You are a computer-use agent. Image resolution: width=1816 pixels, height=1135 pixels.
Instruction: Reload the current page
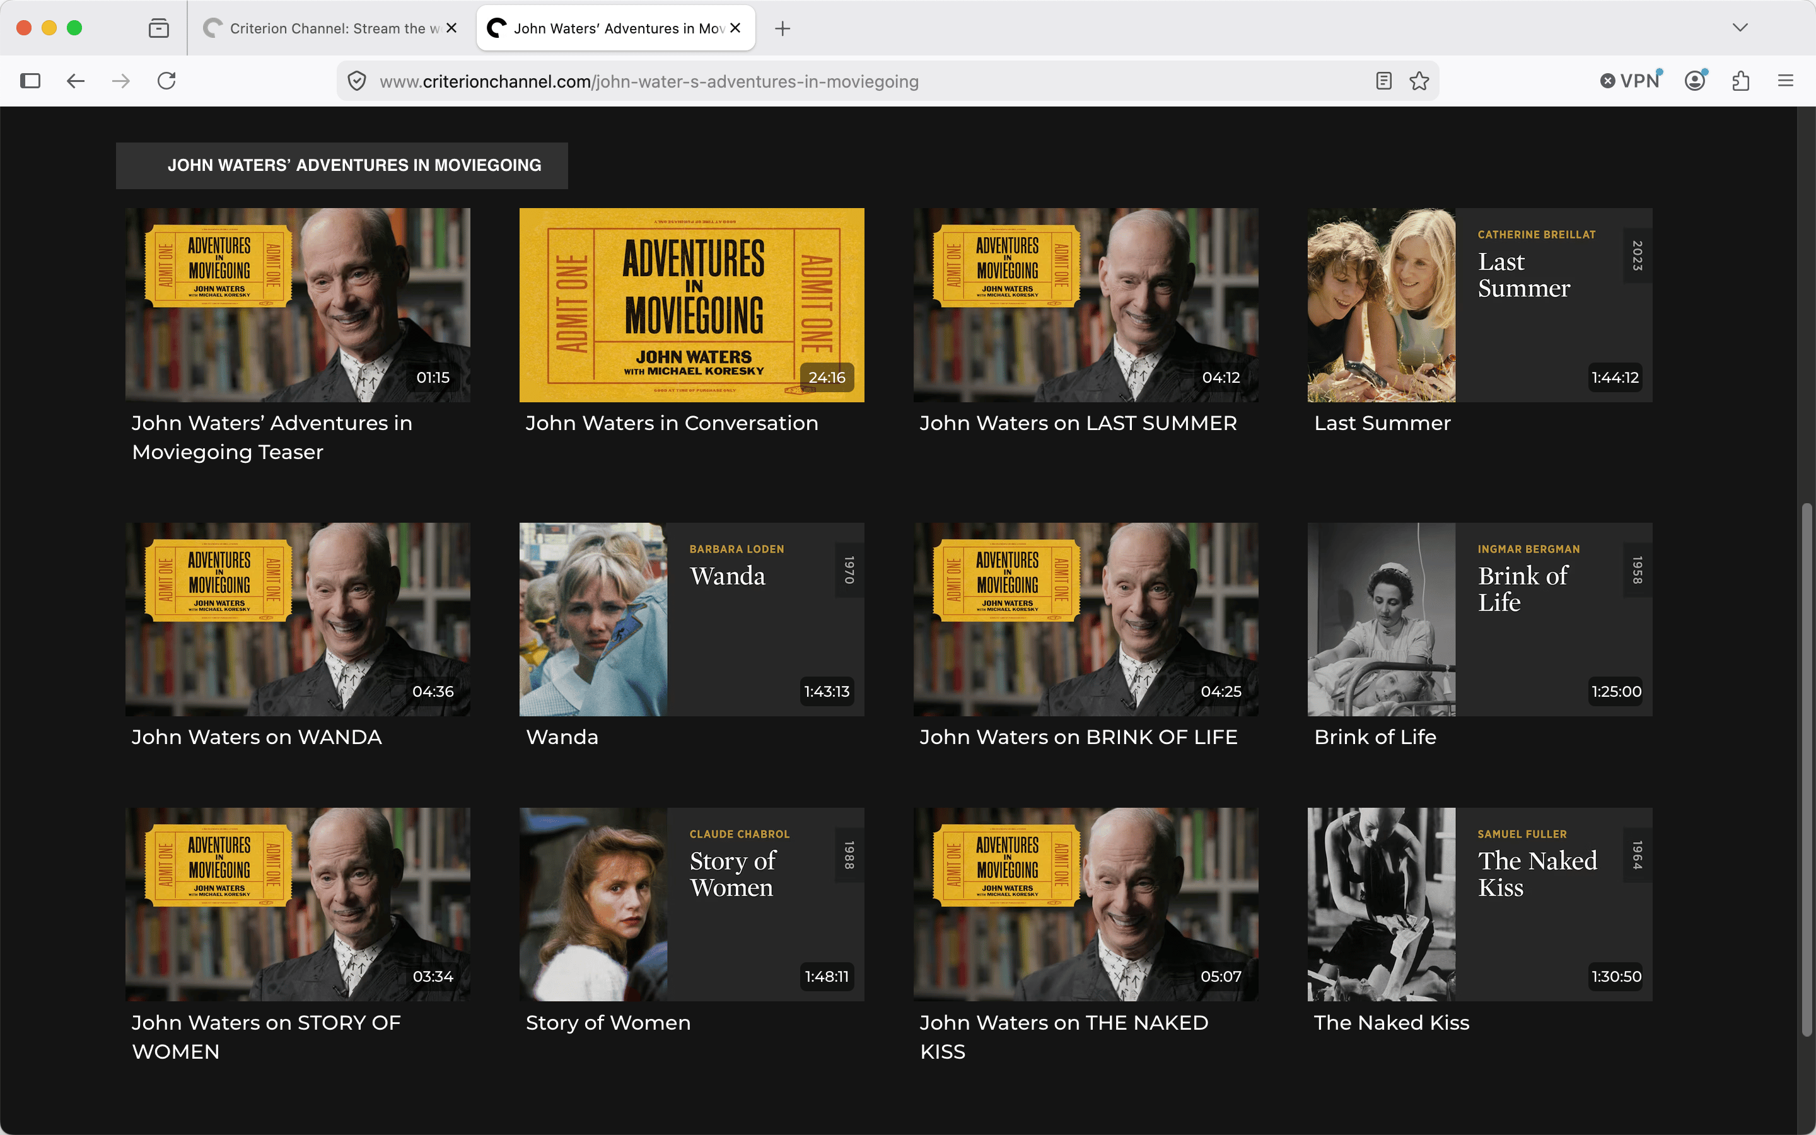point(166,80)
